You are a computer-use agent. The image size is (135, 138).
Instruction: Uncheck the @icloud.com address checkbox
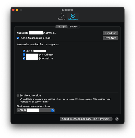(x=24, y=55)
